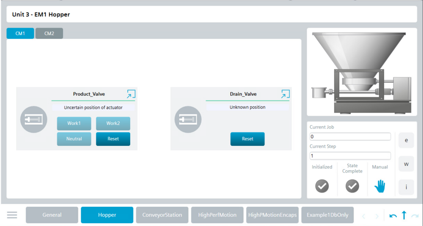This screenshot has height=226, width=423.
Task: Reset the Product_Valve
Action: [x=113, y=139]
